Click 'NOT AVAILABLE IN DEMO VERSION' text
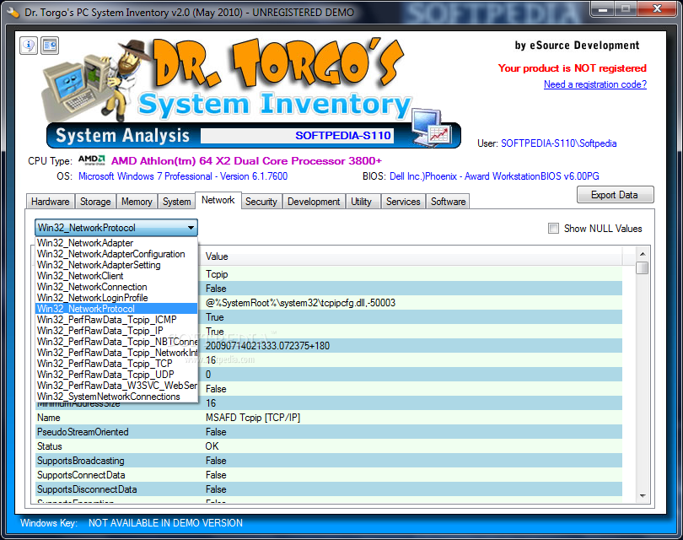683x540 pixels. (x=165, y=523)
